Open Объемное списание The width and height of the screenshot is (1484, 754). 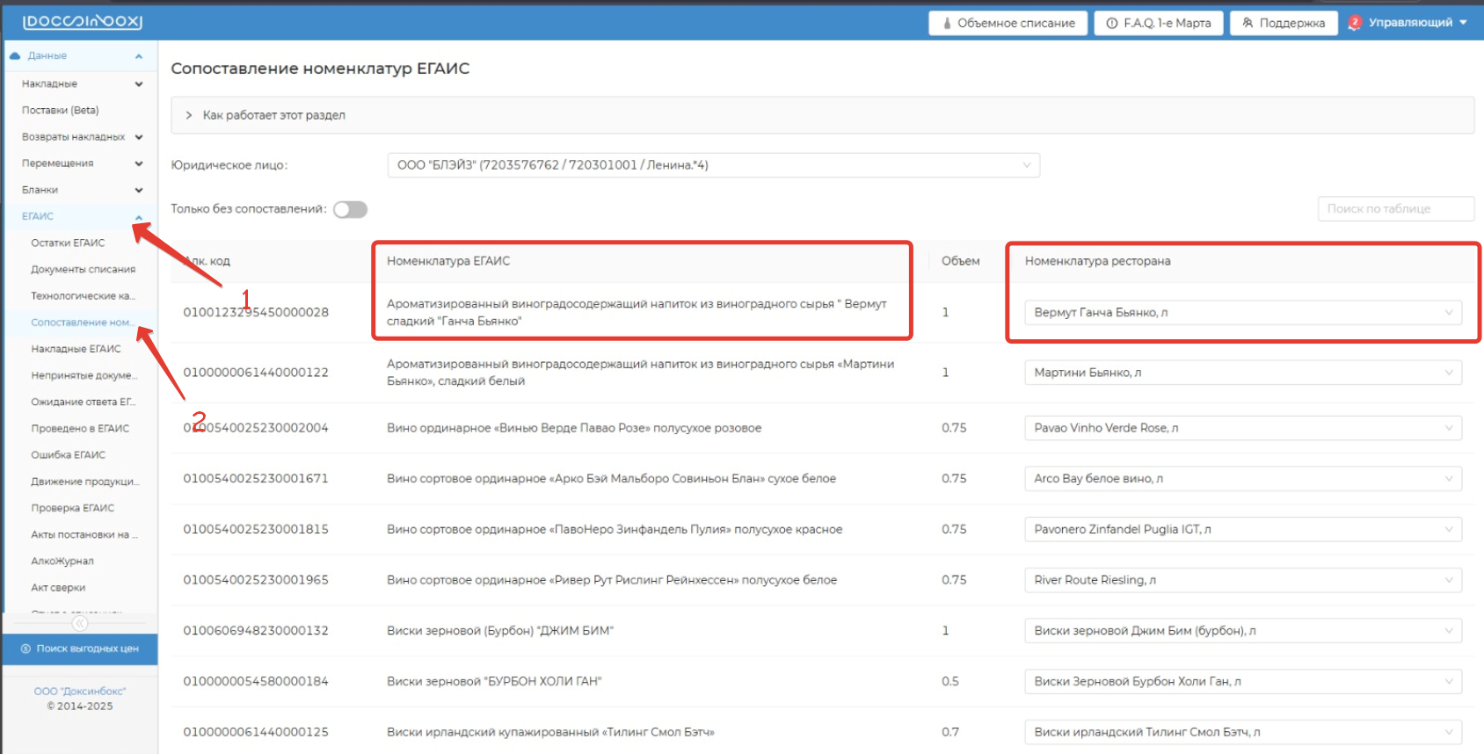tap(1008, 23)
